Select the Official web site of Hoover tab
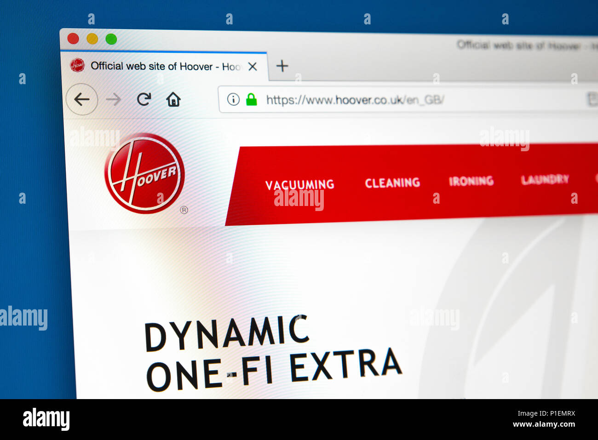Image resolution: width=598 pixels, height=440 pixels. (x=164, y=66)
